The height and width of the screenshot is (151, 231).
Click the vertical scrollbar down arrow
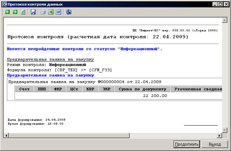pos(224,130)
